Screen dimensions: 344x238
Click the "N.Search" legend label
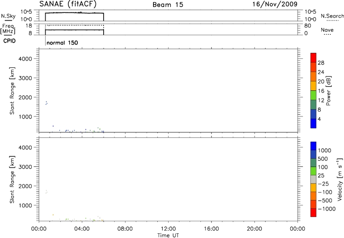point(332,16)
